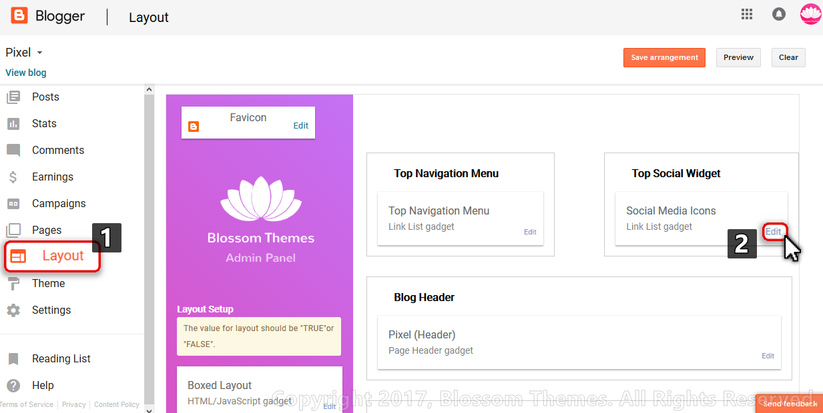Open the Content Policy link

pyautogui.click(x=117, y=404)
